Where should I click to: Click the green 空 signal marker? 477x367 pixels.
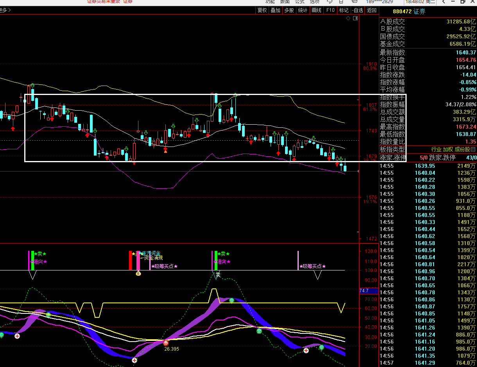coord(259,331)
